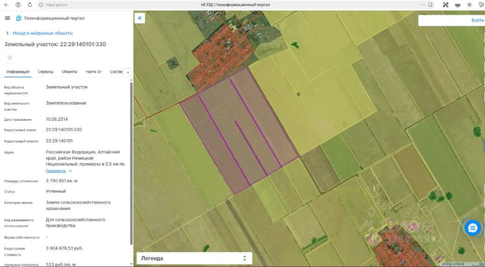
Task: Switch to the Состав tab
Action: 116,72
